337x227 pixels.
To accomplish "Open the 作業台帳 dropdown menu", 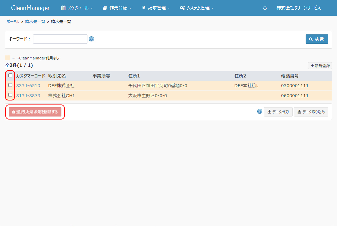I will pyautogui.click(x=117, y=8).
